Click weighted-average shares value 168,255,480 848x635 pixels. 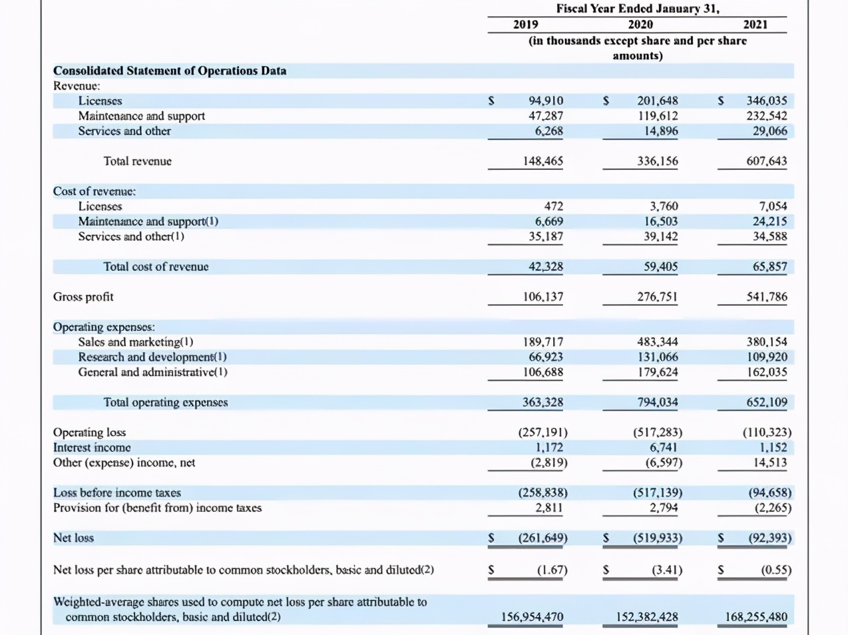pyautogui.click(x=756, y=617)
